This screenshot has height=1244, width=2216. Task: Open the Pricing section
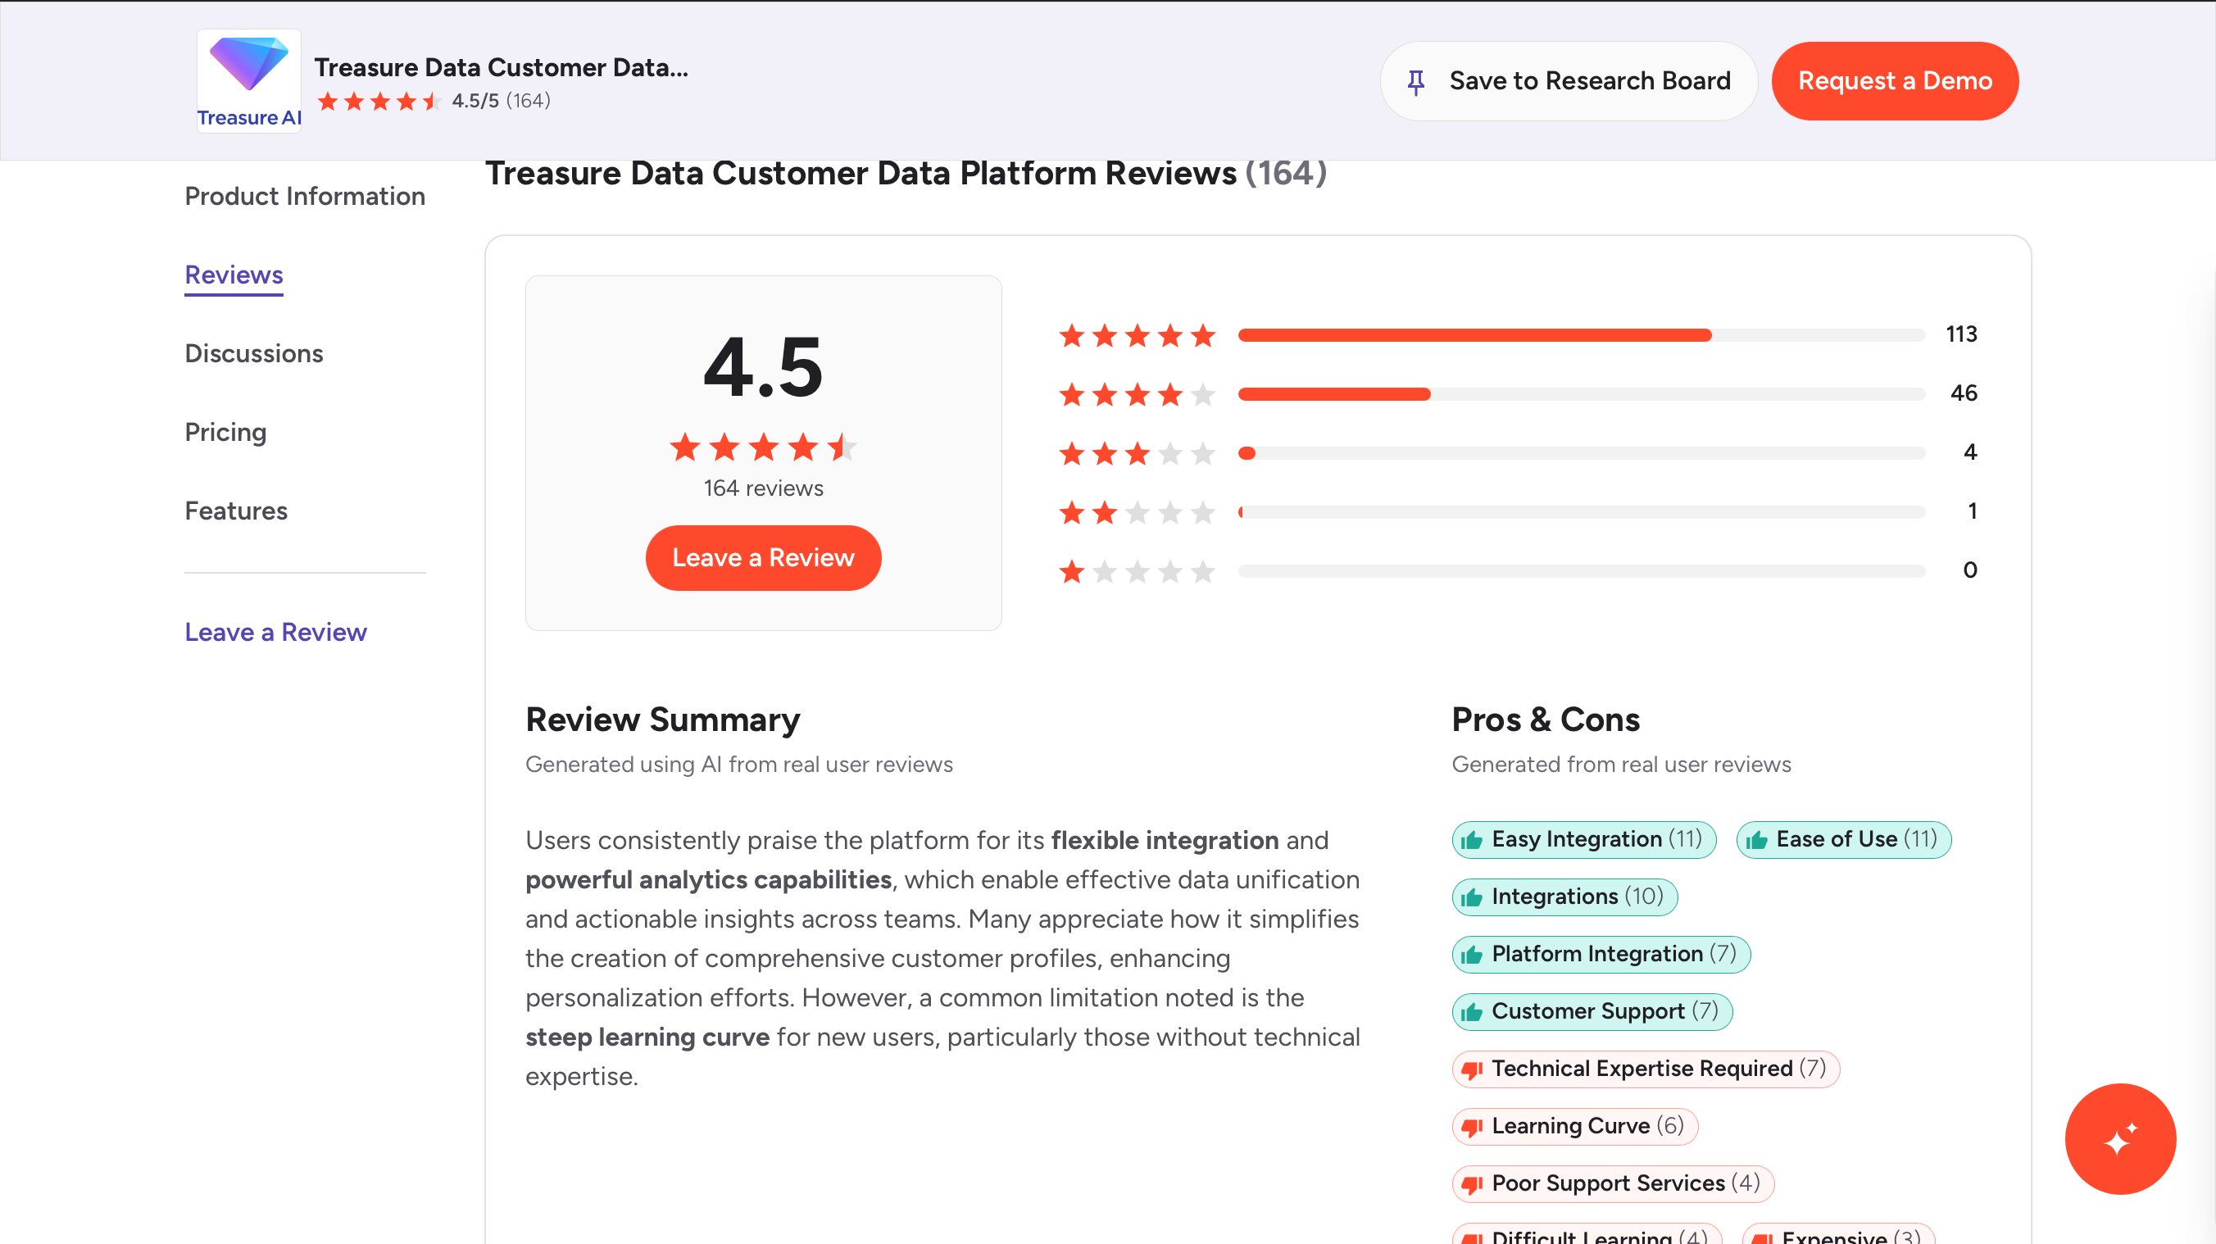point(225,432)
